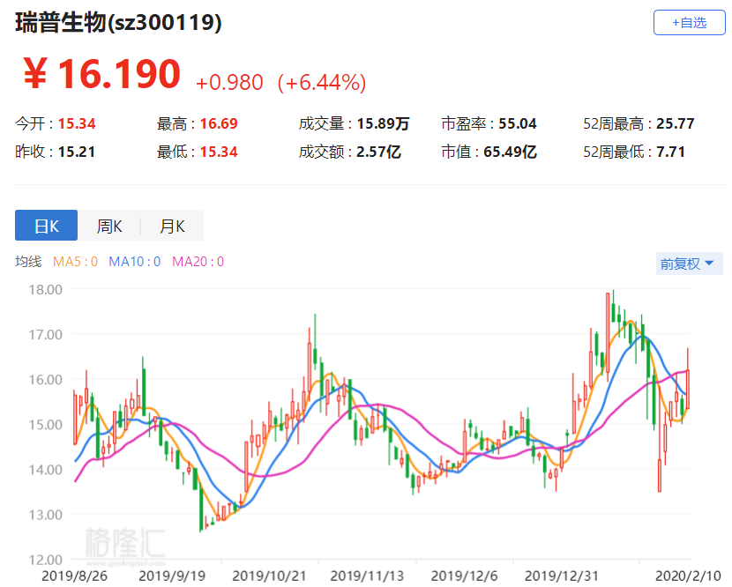Click the 2020/2/10 date axis label
732x587 pixels.
point(688,576)
